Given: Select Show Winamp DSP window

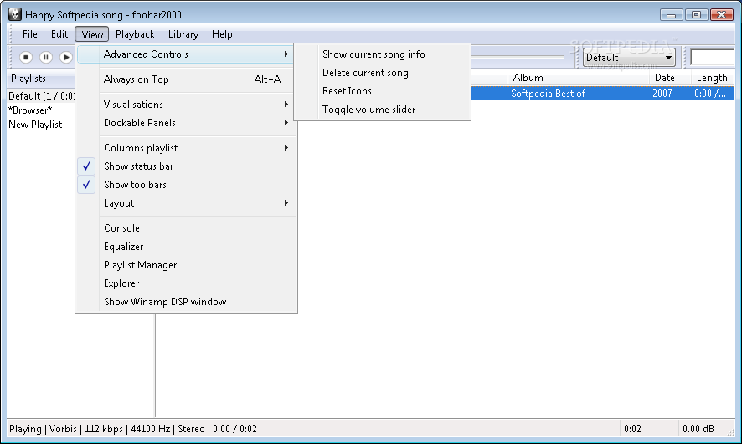Looking at the screenshot, I should (186, 302).
